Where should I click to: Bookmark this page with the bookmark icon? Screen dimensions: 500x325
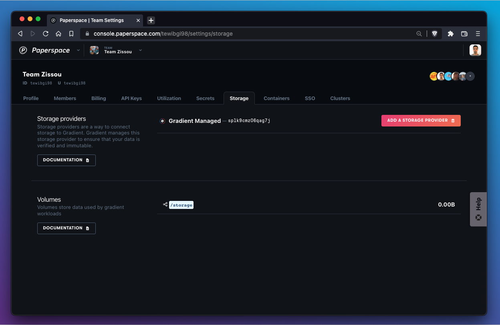(x=71, y=34)
